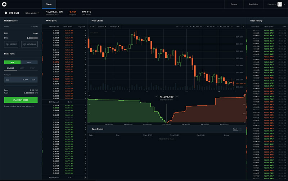Click the Deposit button

[x=11, y=44]
